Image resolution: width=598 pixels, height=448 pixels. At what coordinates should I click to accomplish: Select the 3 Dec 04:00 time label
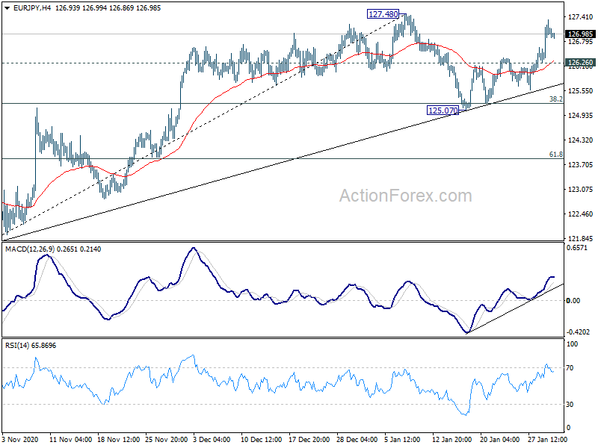pyautogui.click(x=212, y=439)
